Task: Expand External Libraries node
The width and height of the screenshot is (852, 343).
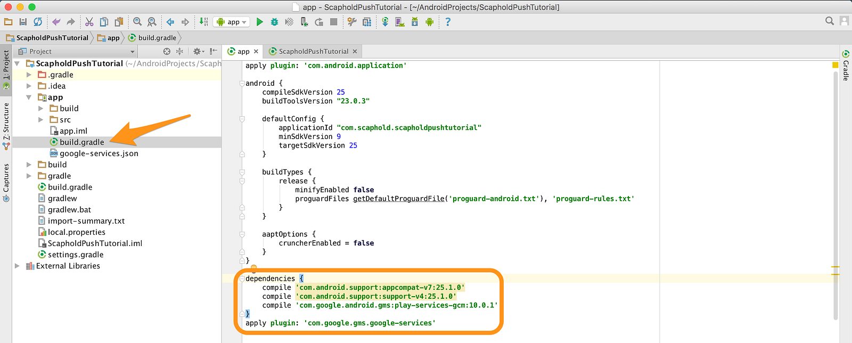Action: 17,266
